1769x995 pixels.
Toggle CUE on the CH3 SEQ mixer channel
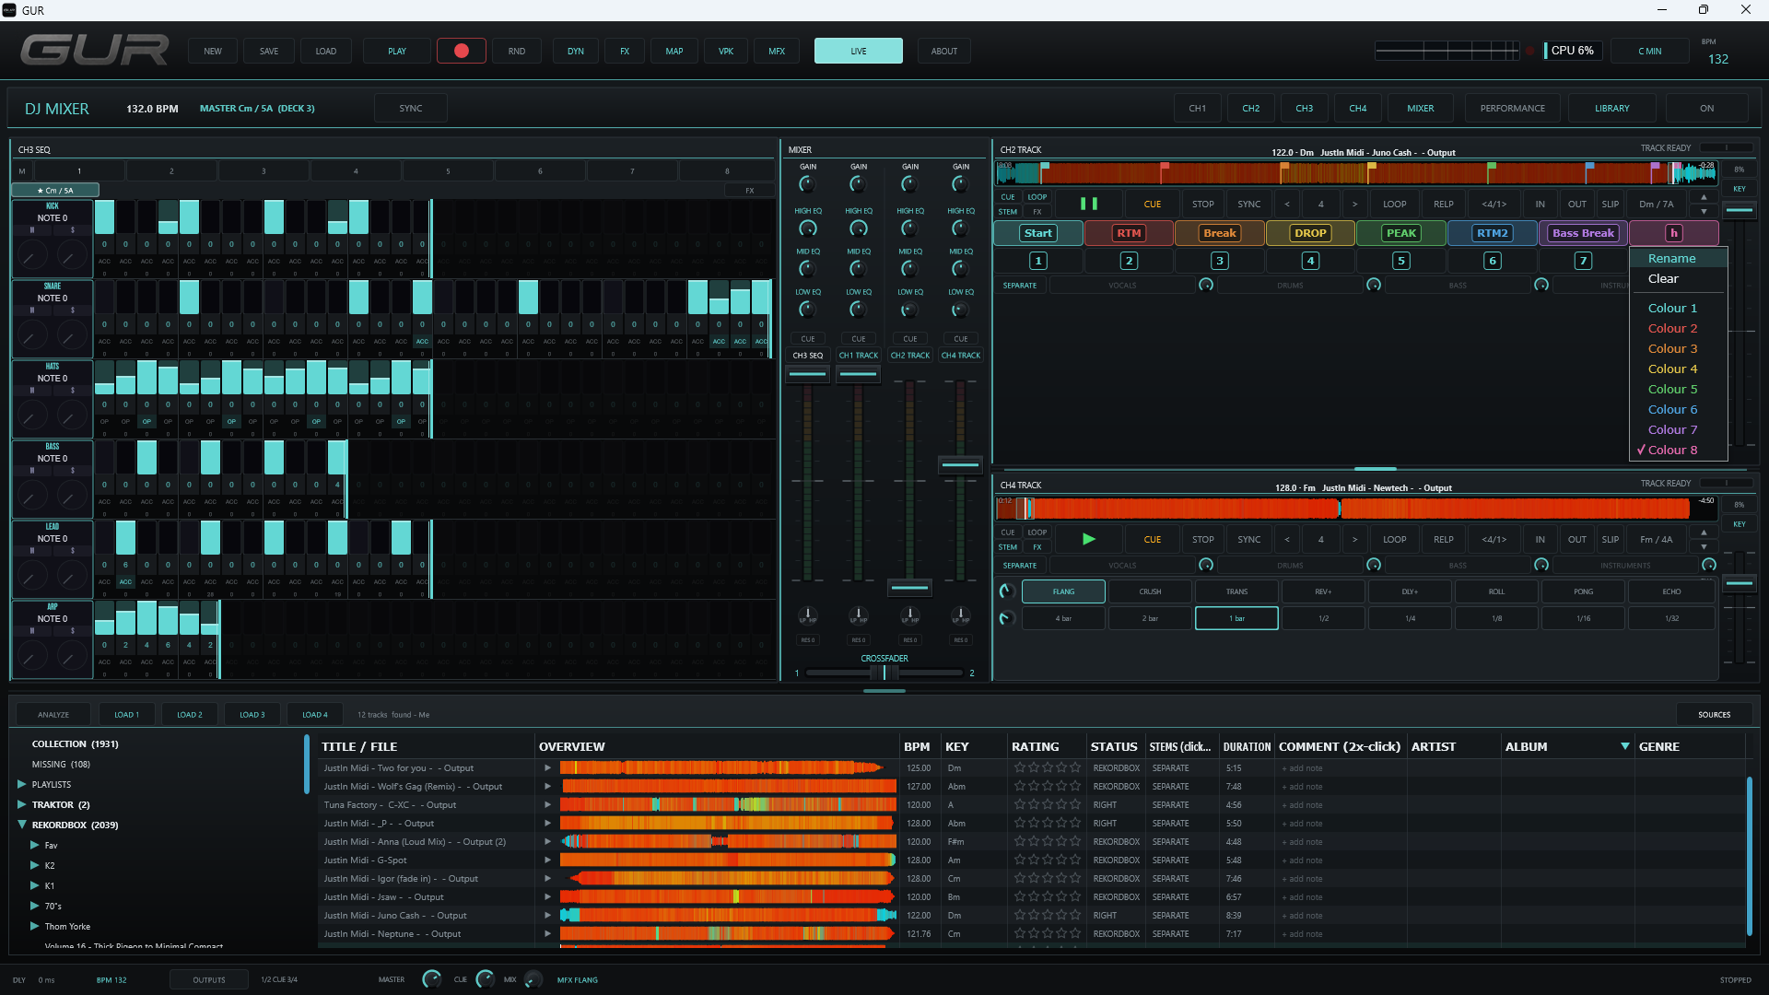(807, 338)
